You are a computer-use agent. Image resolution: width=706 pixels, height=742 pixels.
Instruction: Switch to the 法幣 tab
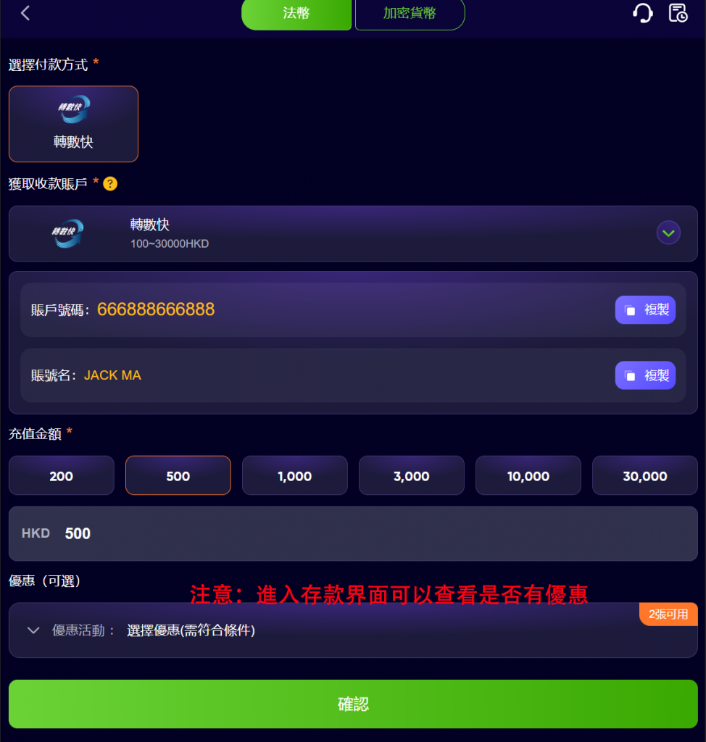click(x=296, y=14)
